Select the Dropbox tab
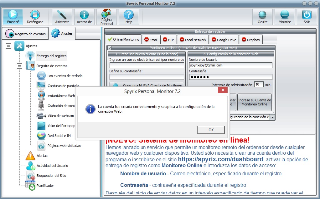320x199 pixels. coord(251,40)
